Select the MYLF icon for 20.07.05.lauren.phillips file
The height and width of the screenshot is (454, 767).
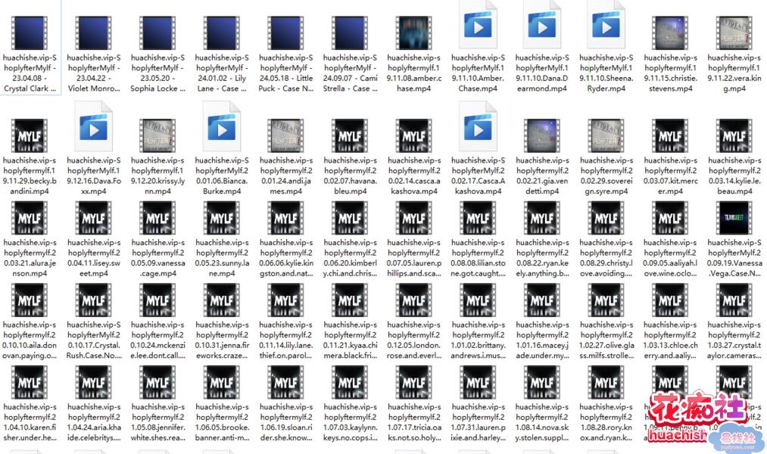pyautogui.click(x=414, y=218)
